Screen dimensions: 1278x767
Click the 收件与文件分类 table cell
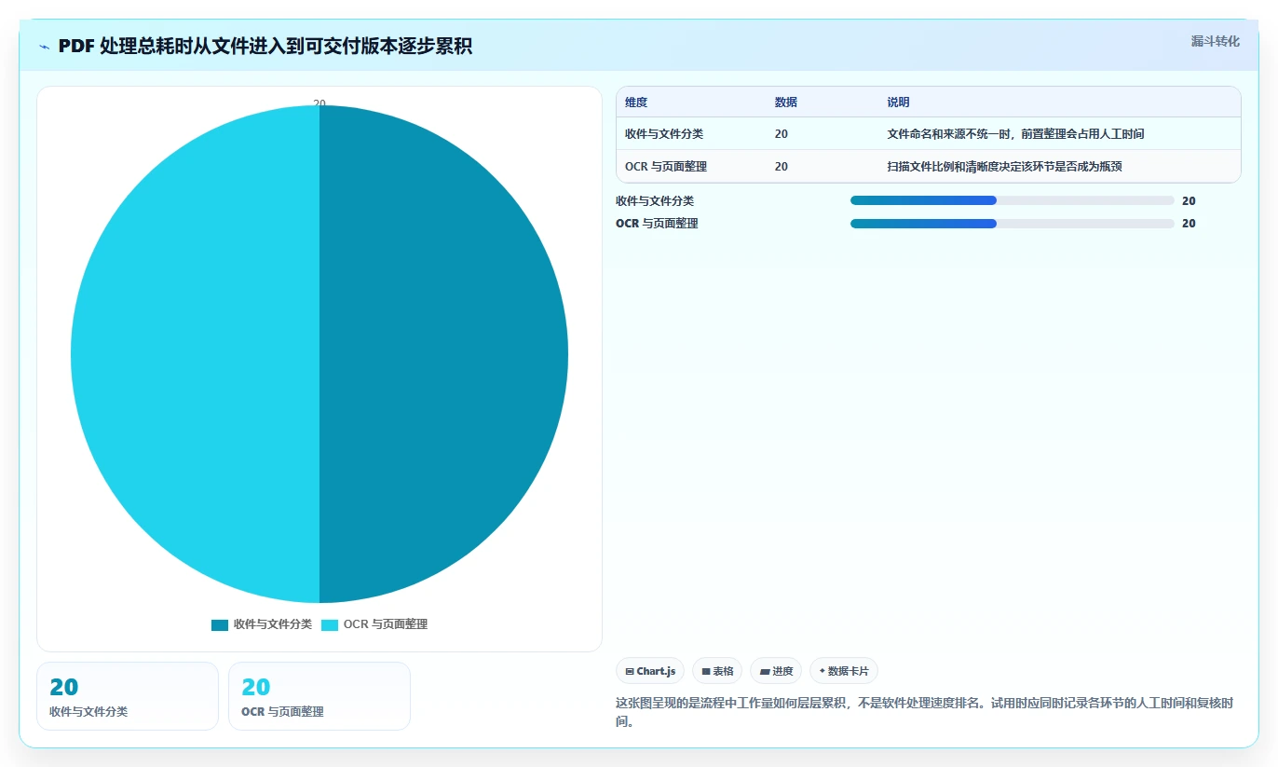coord(664,134)
